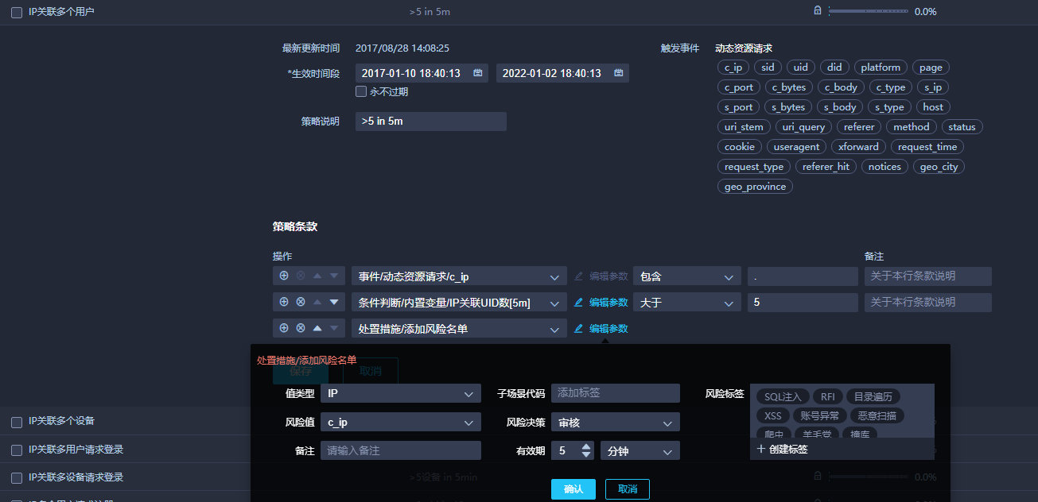The image size is (1038, 502).
Task: Open the 包含 operator dropdown
Action: click(x=687, y=276)
